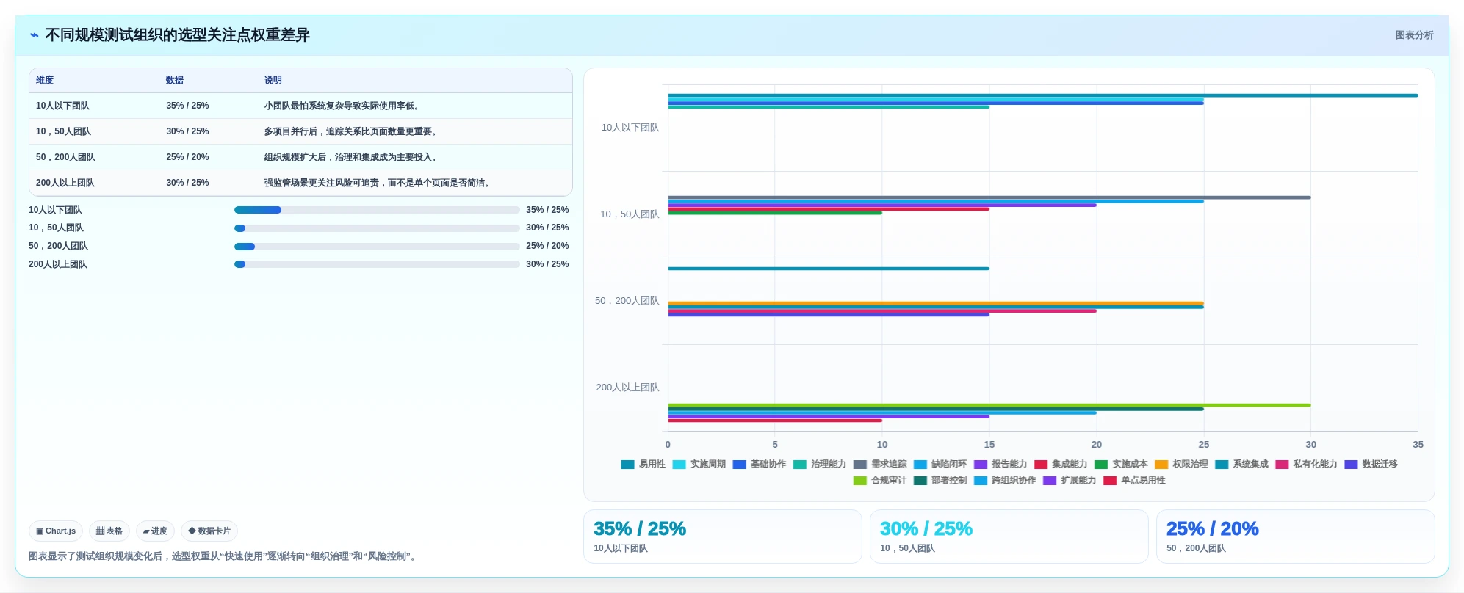This screenshot has height=593, width=1464.
Task: Open the 25% / 20% data card
Action: pos(1295,536)
